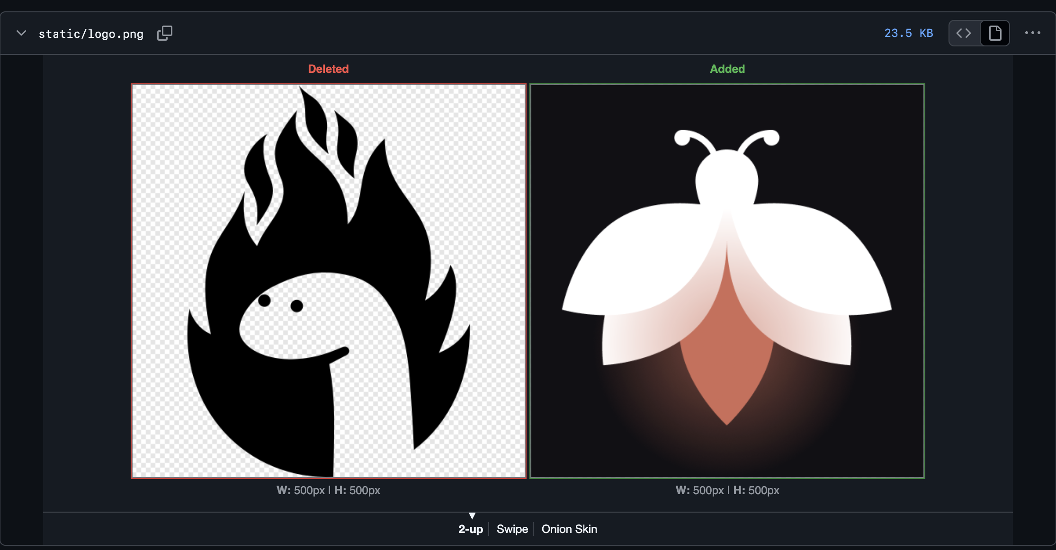Click the static/logo.png filename text
The height and width of the screenshot is (550, 1056).
click(91, 34)
